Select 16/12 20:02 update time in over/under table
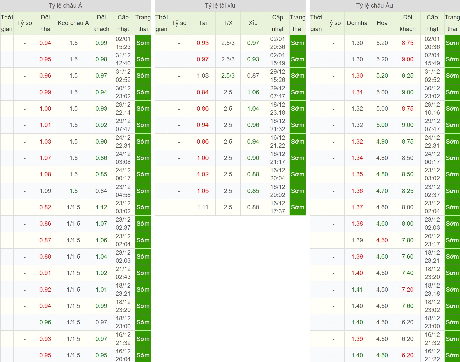460x362 pixels. pyautogui.click(x=278, y=191)
